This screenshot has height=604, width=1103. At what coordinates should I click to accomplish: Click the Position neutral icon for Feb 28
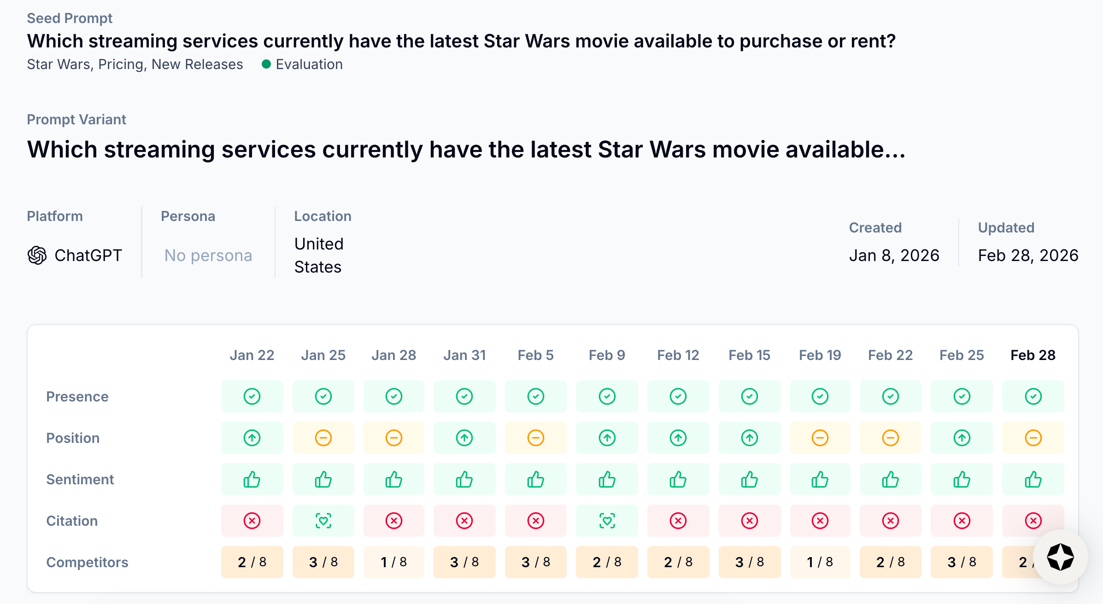(x=1033, y=438)
